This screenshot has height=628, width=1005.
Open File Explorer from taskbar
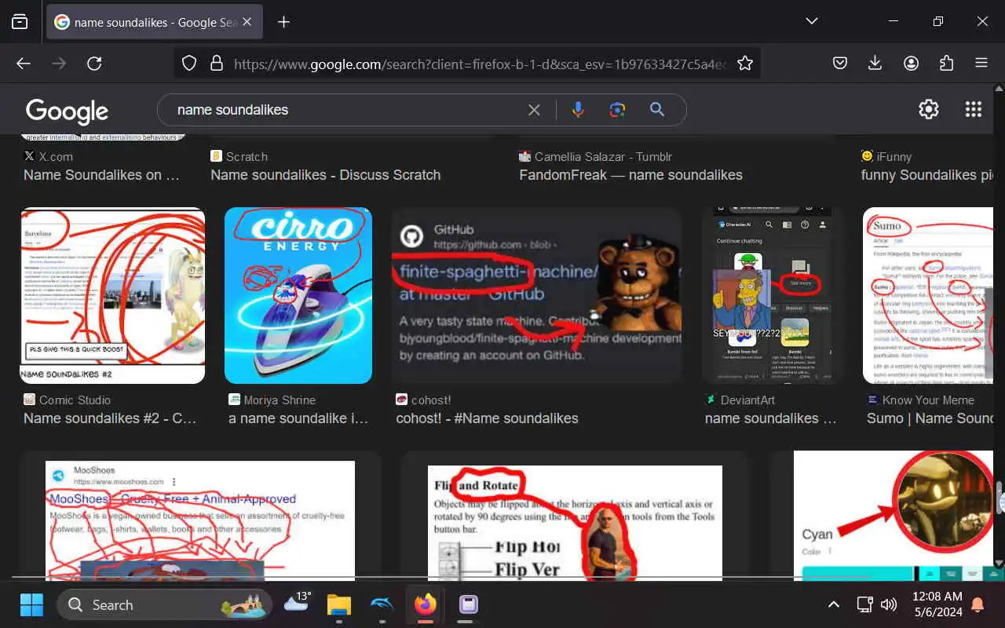(x=339, y=604)
